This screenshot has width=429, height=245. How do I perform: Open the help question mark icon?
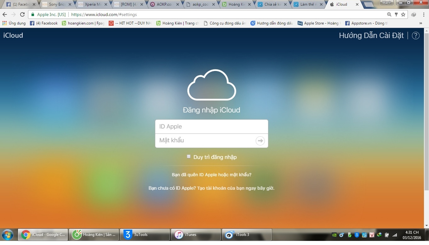tap(415, 35)
